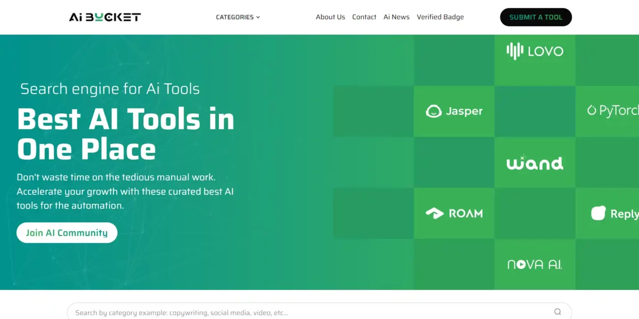
Task: Click the Join AI Community button
Action: pyautogui.click(x=67, y=233)
